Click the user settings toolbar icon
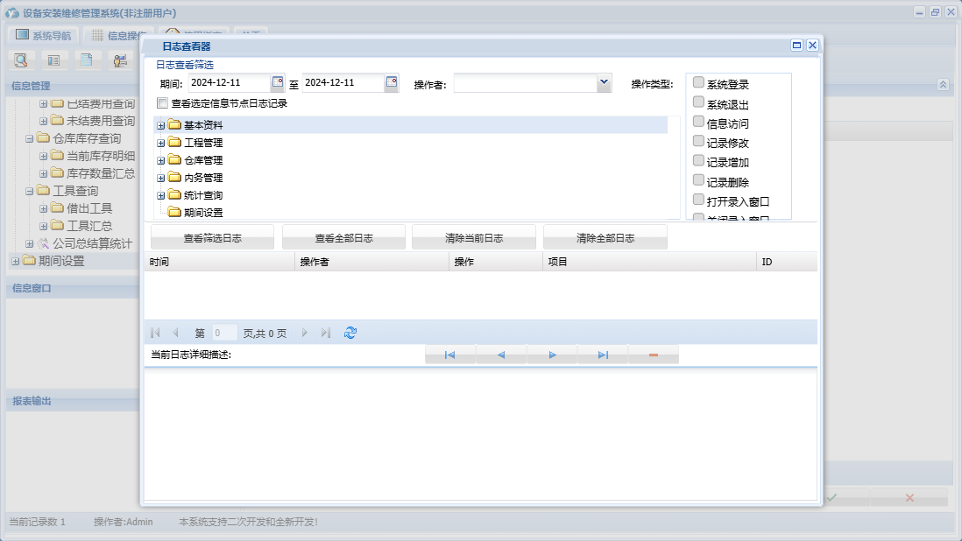The width and height of the screenshot is (962, 541). 120,60
